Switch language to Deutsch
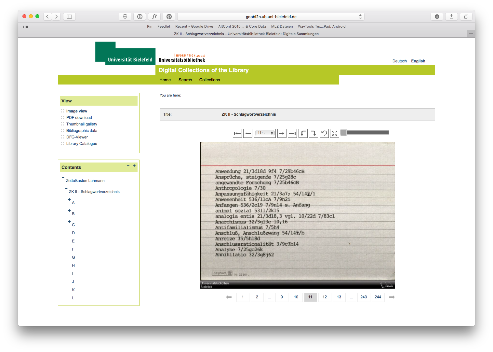Image resolution: width=493 pixels, height=352 pixels. click(400, 61)
